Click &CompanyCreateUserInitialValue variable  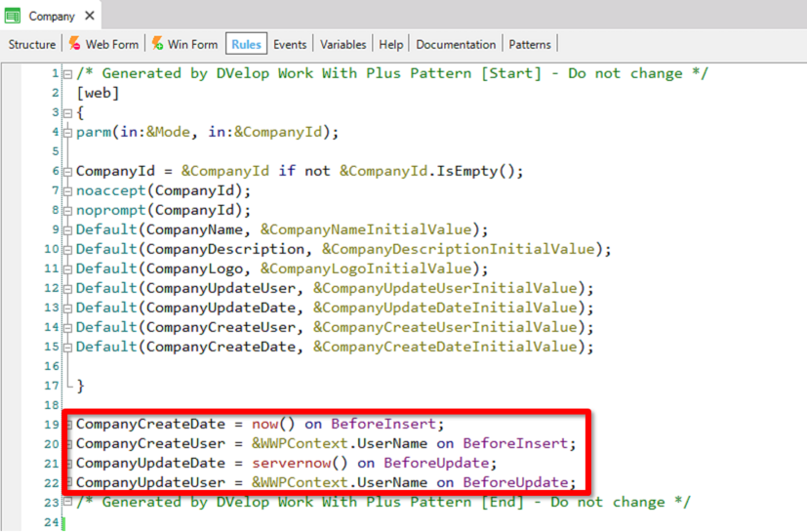click(x=445, y=328)
